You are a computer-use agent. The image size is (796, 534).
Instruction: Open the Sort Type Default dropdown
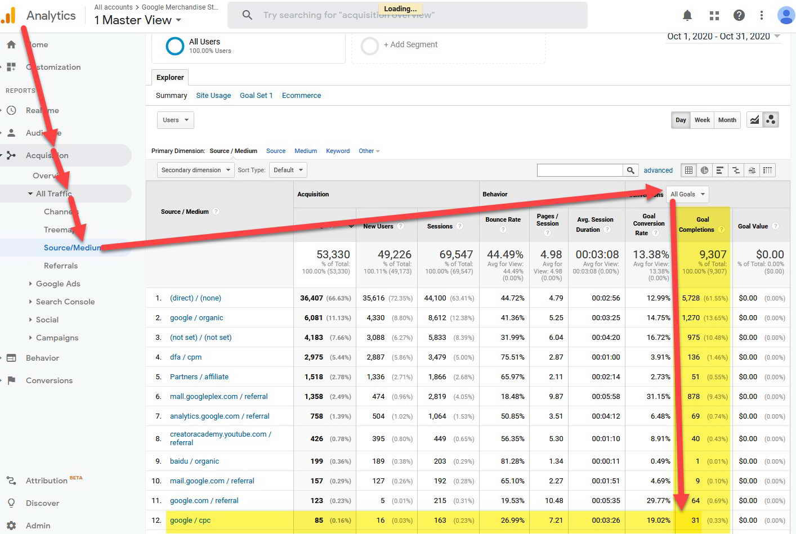tap(288, 170)
